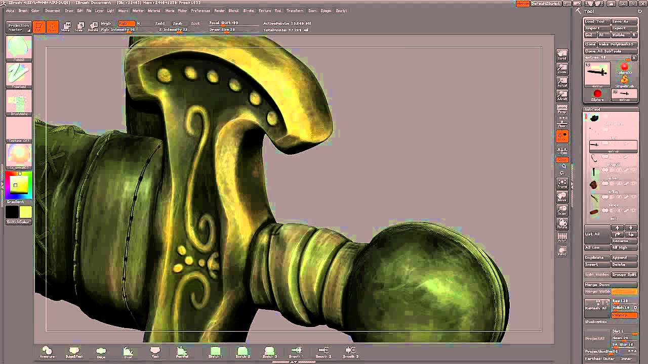648x364 pixels.
Task: Click the Zoom canvas navigation icon
Action: 562,69
